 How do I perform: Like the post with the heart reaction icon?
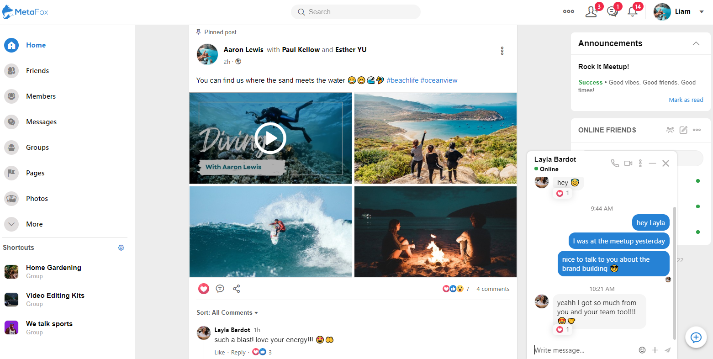click(x=204, y=289)
